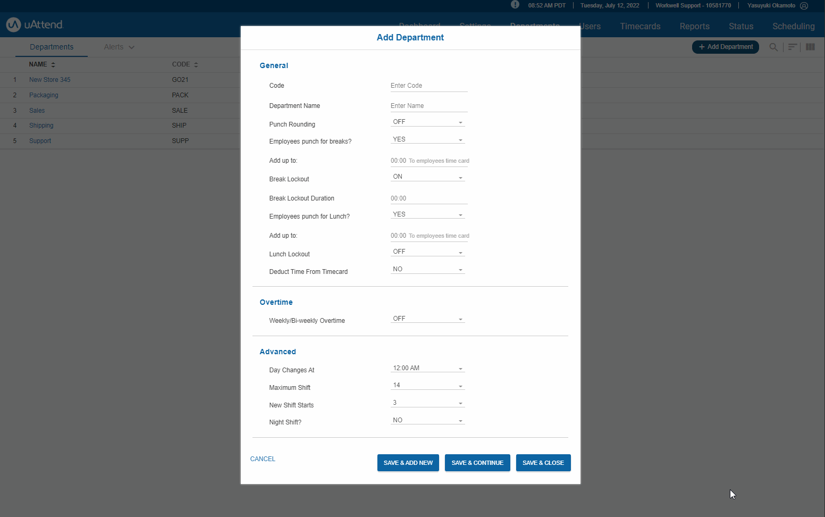Open the filter list icon
The width and height of the screenshot is (825, 517).
792,47
